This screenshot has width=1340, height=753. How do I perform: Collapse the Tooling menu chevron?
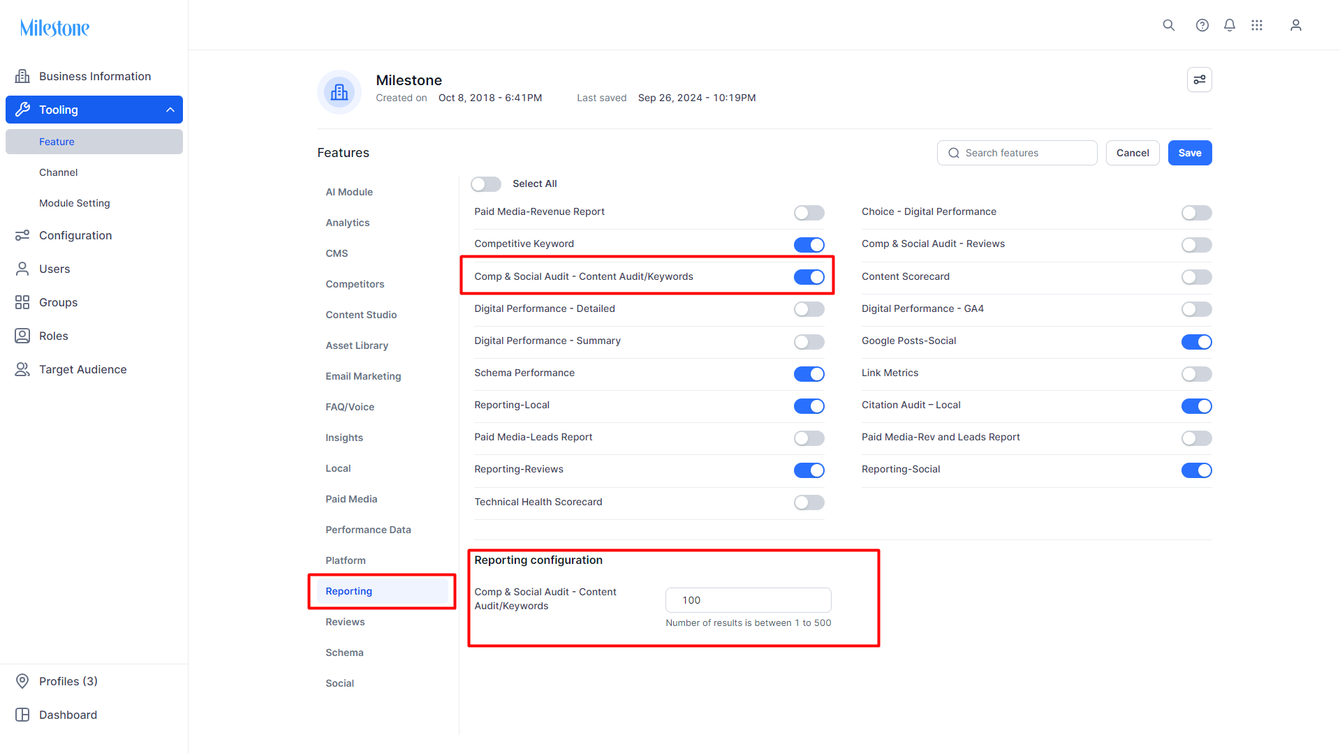pyautogui.click(x=170, y=110)
